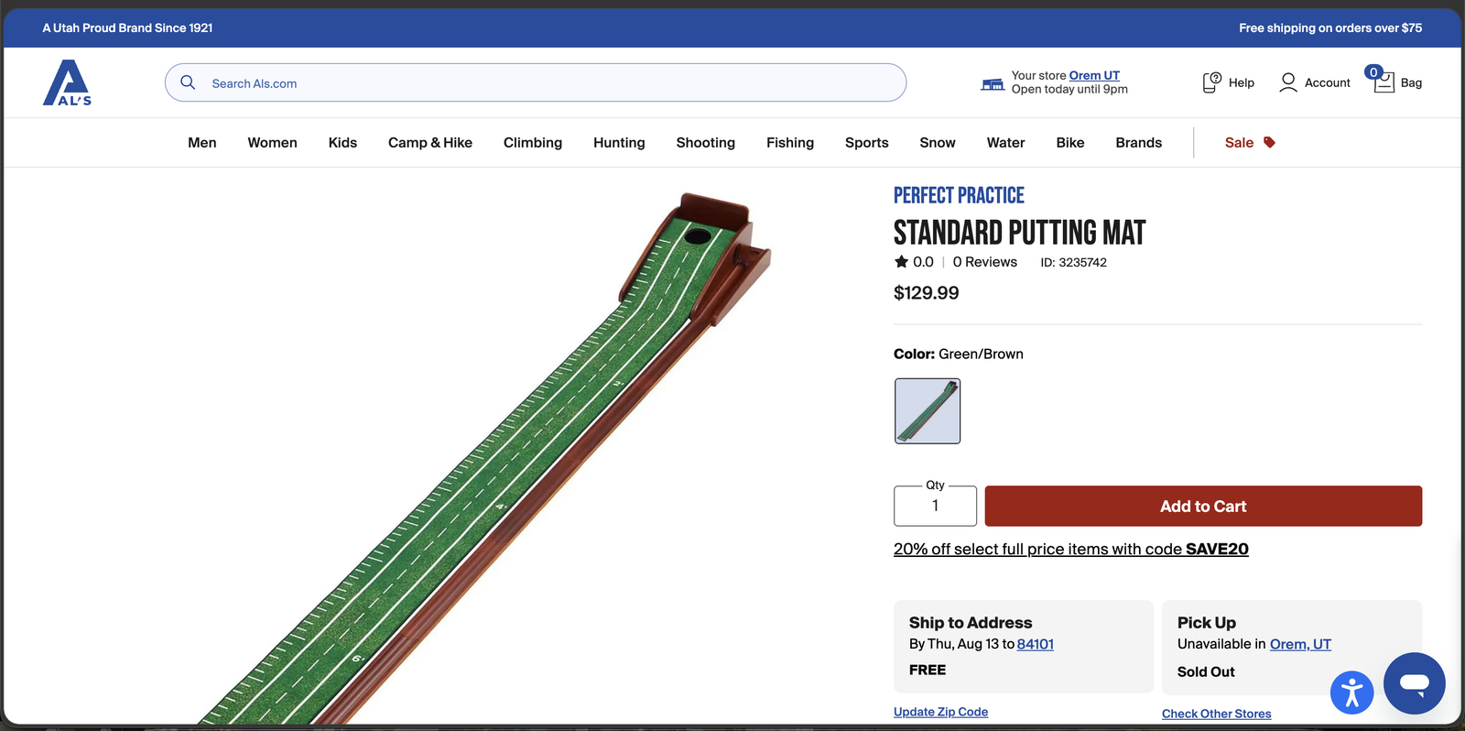The image size is (1465, 731).
Task: Click the Orem, UT pickup link
Action: tap(1300, 644)
